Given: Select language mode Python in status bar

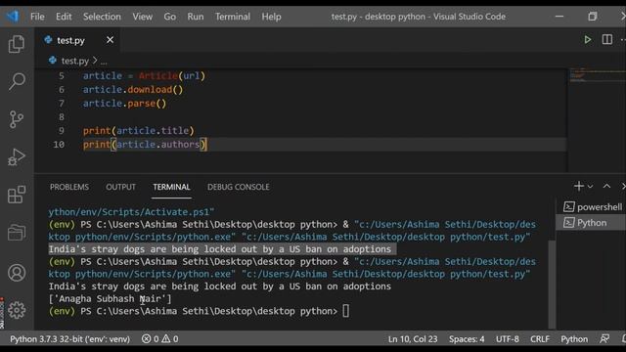Looking at the screenshot, I should click(574, 339).
